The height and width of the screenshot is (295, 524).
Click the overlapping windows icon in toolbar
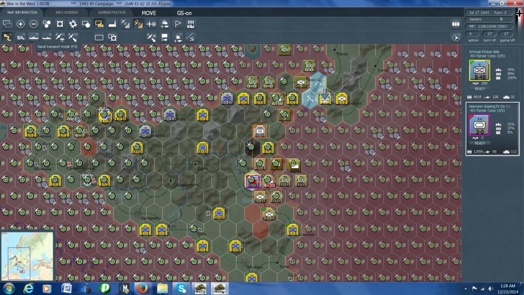7,24
